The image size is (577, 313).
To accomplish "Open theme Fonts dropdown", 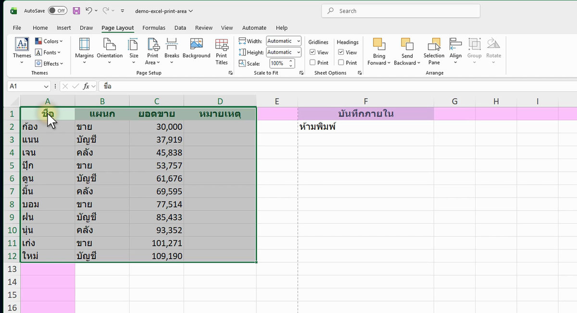I will 48,52.
